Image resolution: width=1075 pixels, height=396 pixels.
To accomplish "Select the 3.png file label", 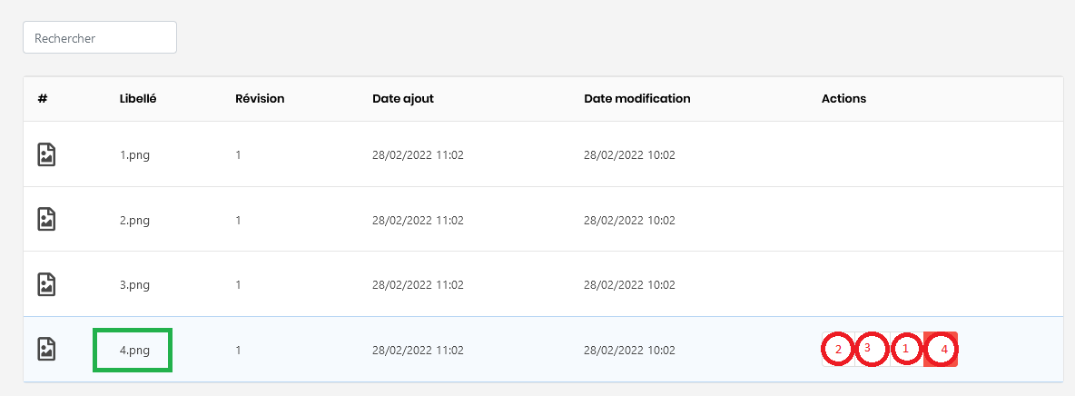I will [134, 285].
